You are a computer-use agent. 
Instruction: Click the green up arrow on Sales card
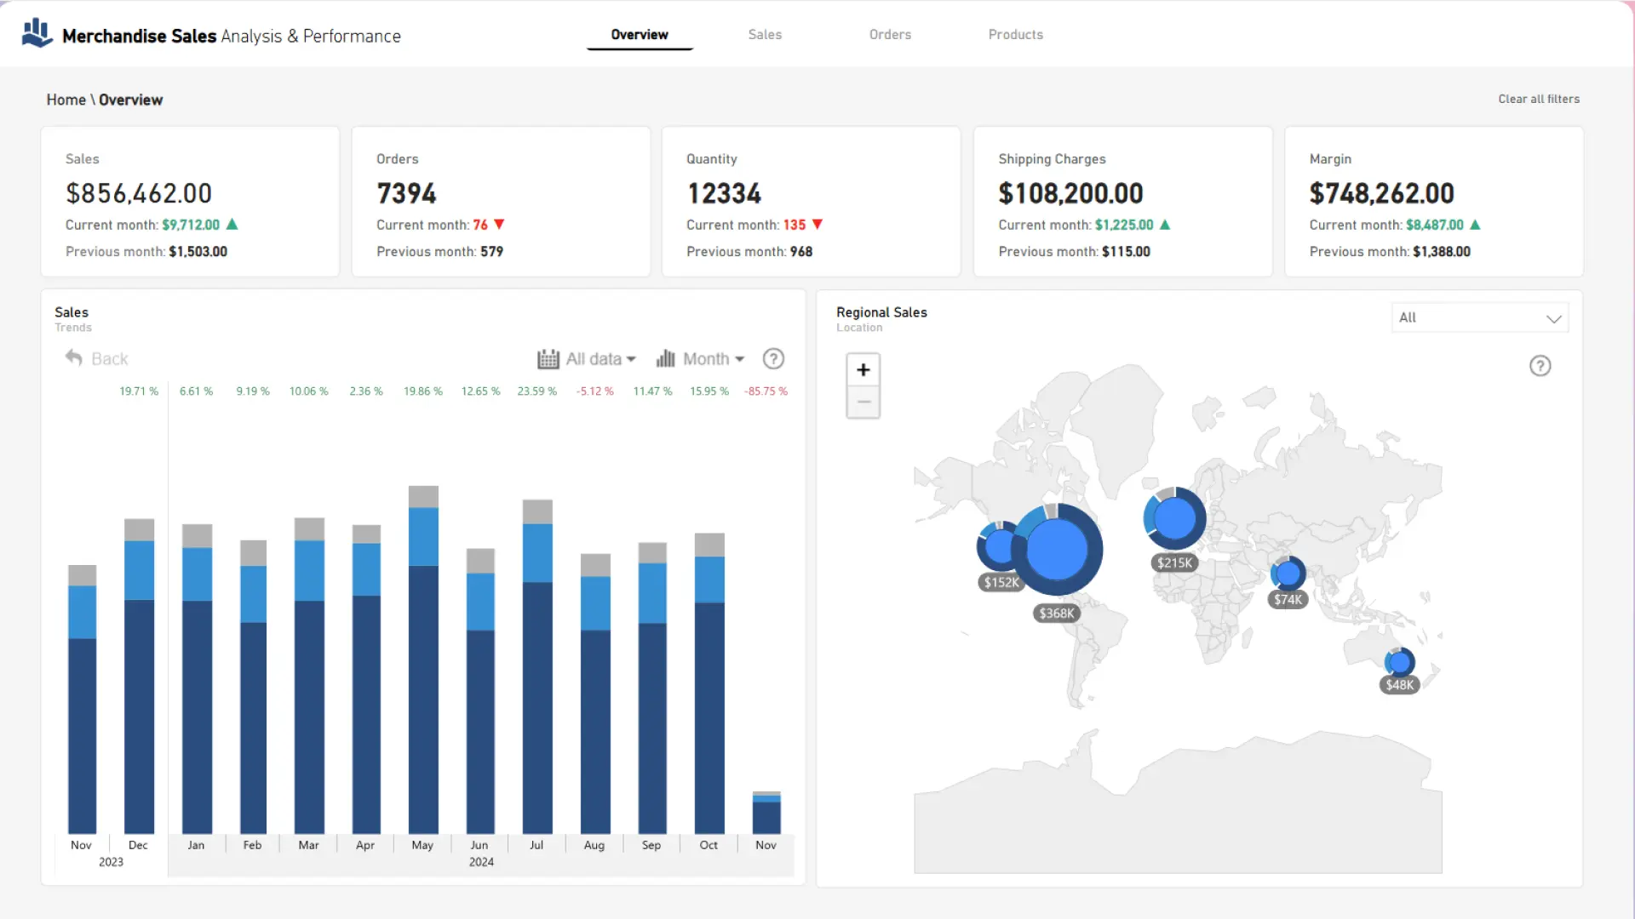(232, 225)
